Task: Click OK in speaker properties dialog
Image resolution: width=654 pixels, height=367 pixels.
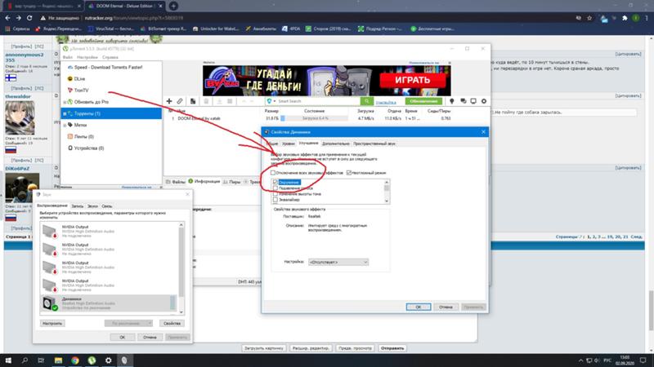Action: click(419, 307)
